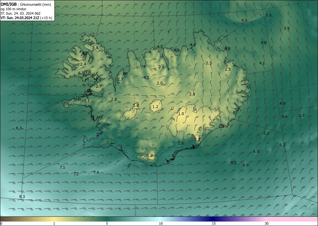
Task: Click the 3.9 value label
Action: click(x=287, y=28)
